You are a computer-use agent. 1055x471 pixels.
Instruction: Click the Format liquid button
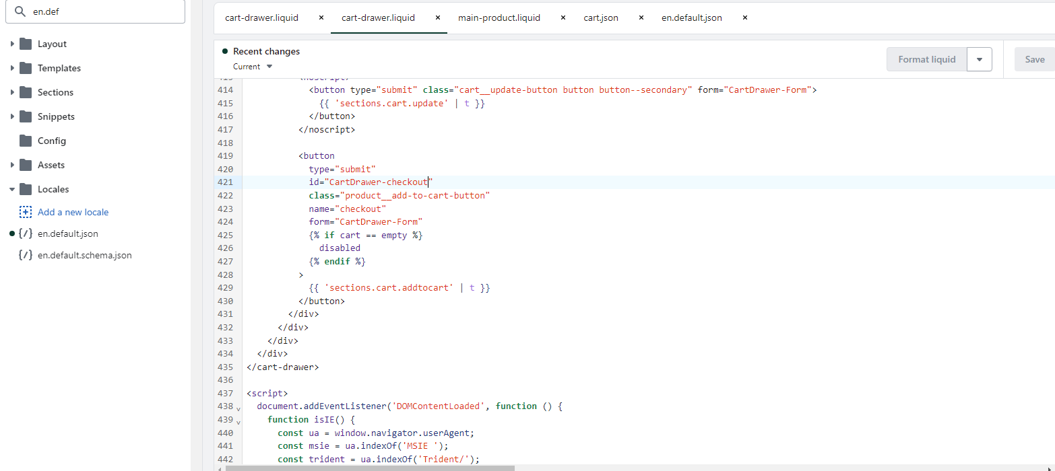click(926, 59)
